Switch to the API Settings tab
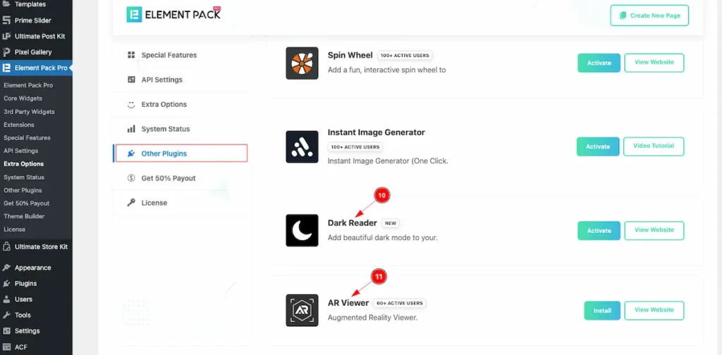This screenshot has height=355, width=722. pos(161,80)
